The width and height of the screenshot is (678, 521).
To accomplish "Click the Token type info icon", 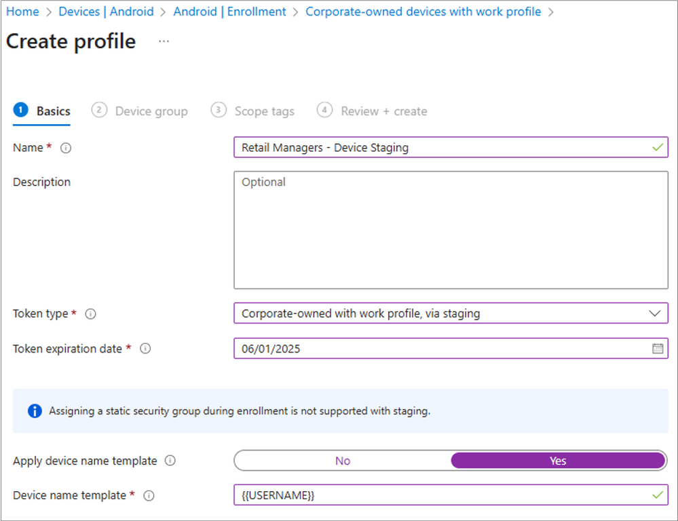I will [x=91, y=314].
